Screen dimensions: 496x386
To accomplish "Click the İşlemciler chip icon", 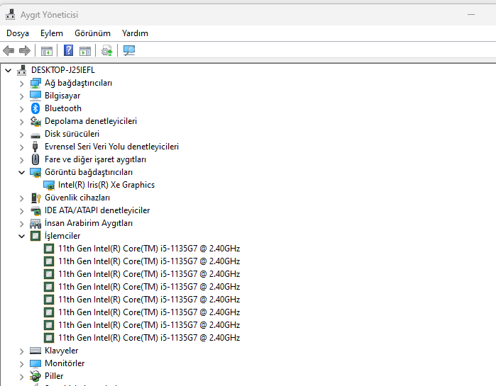I will 35,236.
